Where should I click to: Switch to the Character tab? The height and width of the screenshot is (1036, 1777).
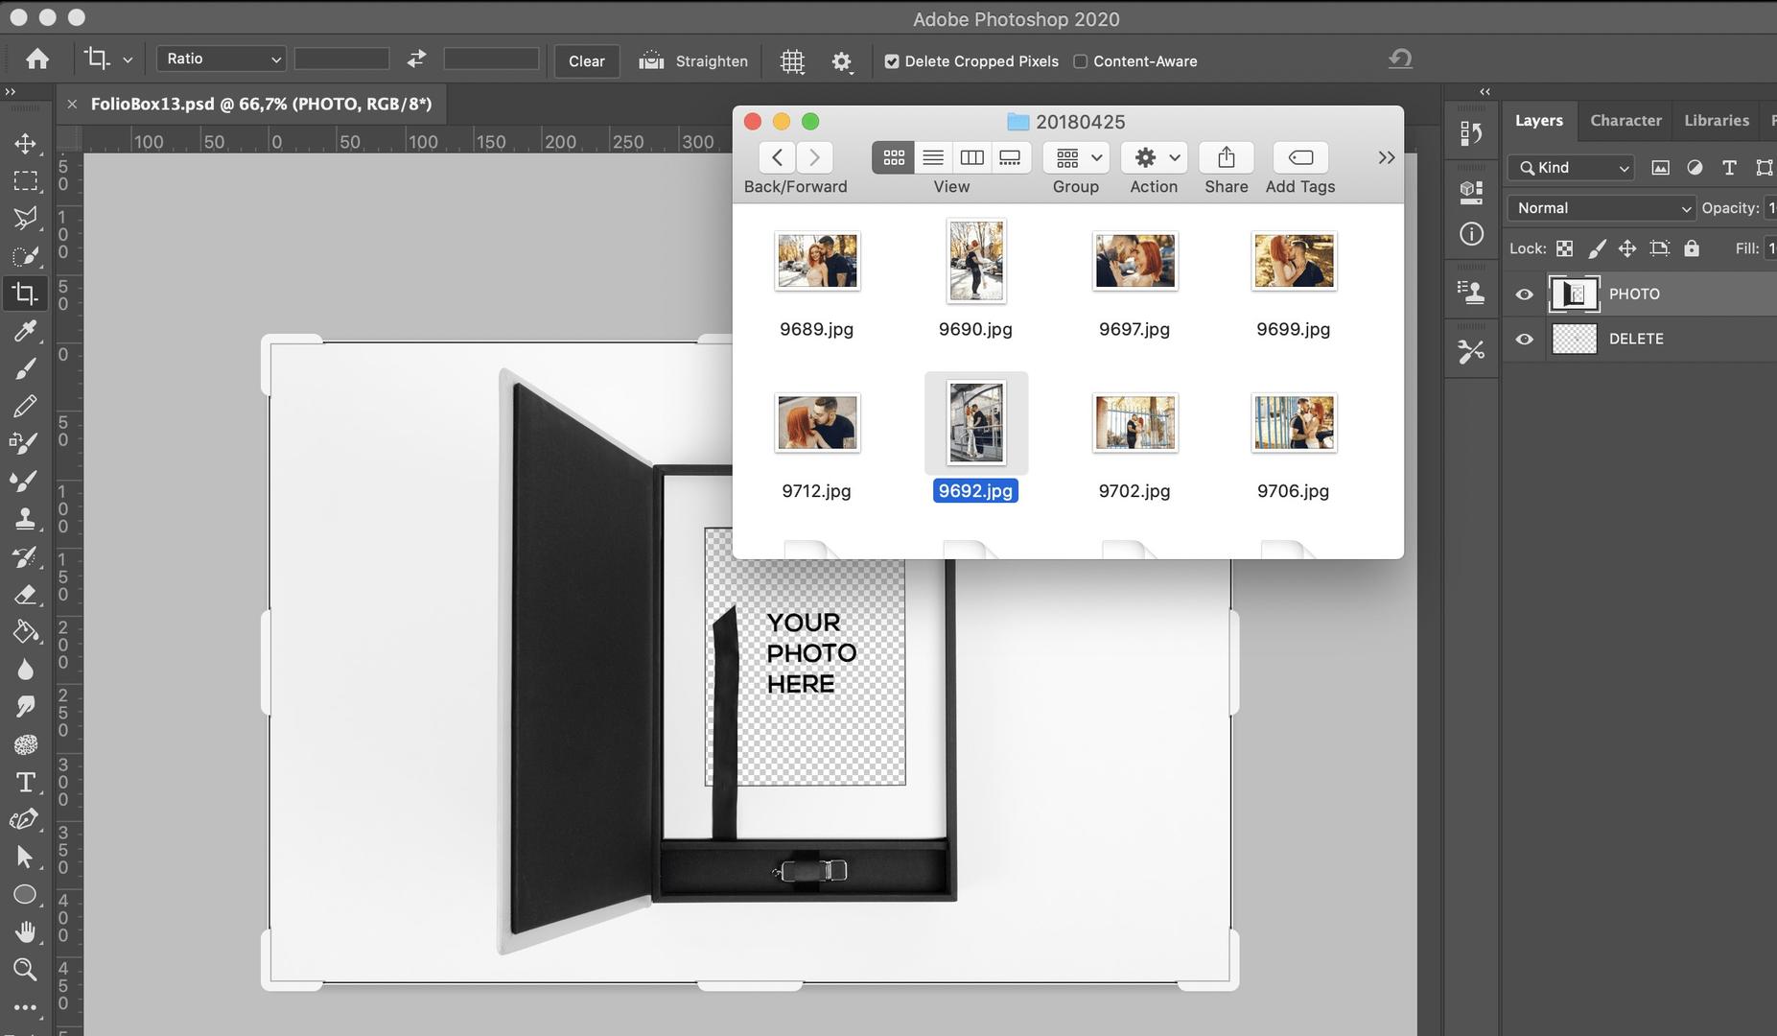(x=1625, y=120)
